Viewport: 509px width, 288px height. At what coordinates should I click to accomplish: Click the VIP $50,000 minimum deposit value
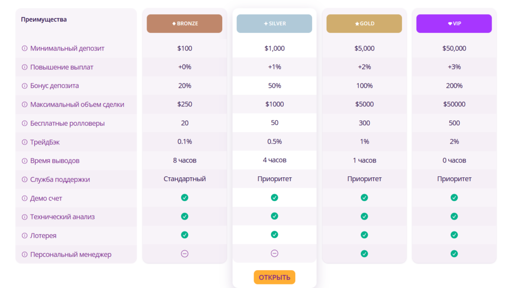pos(454,49)
